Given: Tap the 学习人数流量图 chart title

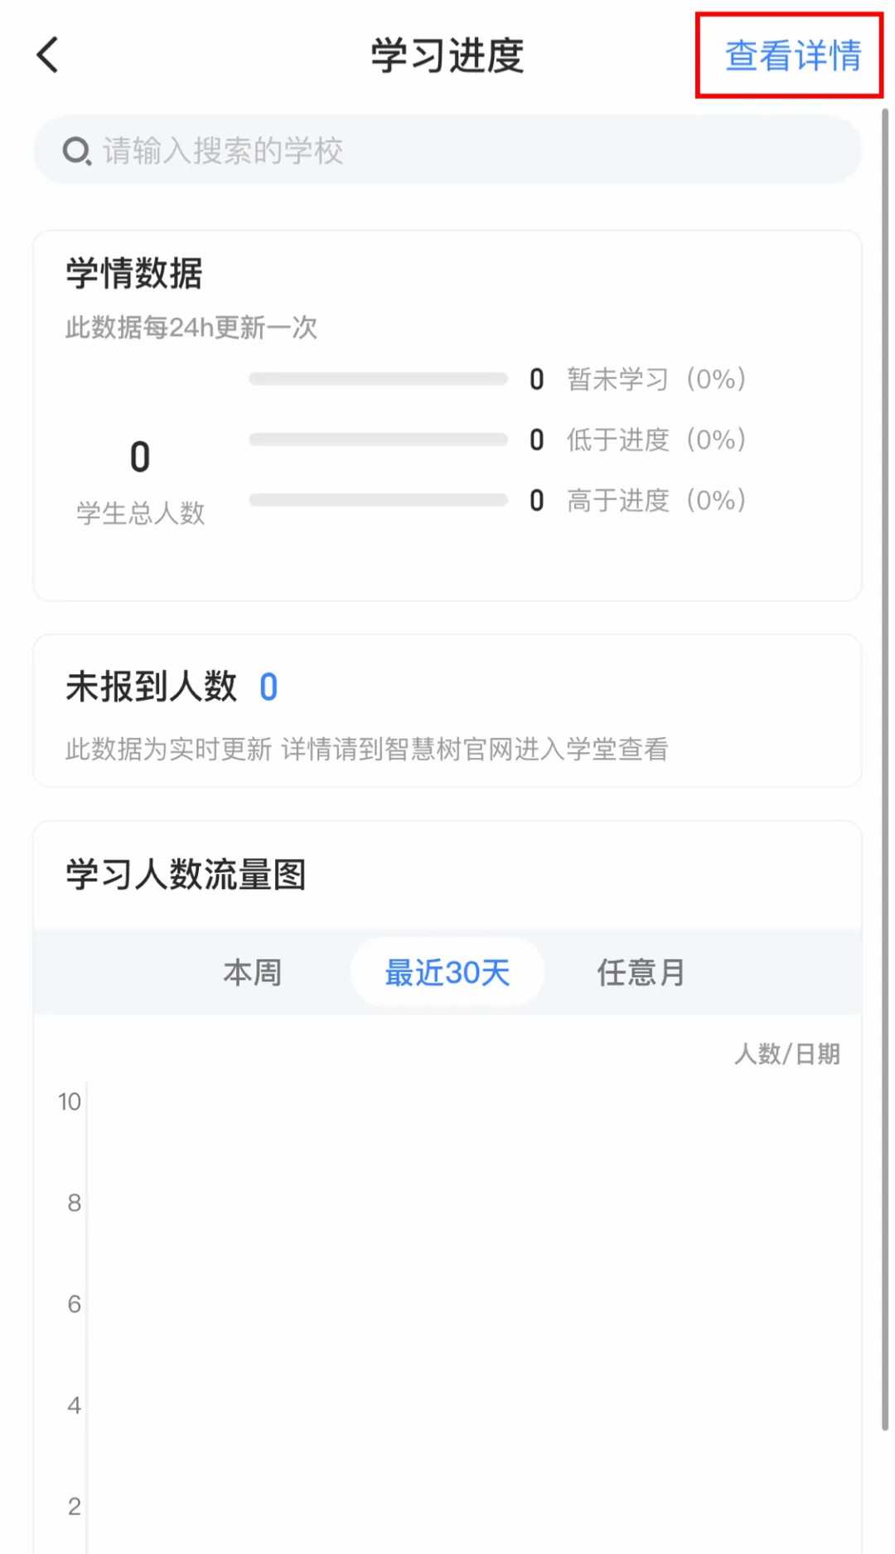Looking at the screenshot, I should pyautogui.click(x=186, y=875).
